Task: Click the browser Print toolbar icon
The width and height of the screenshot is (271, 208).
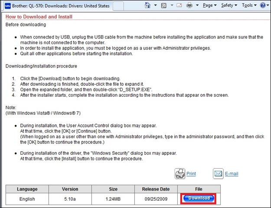Action: tap(189, 6)
